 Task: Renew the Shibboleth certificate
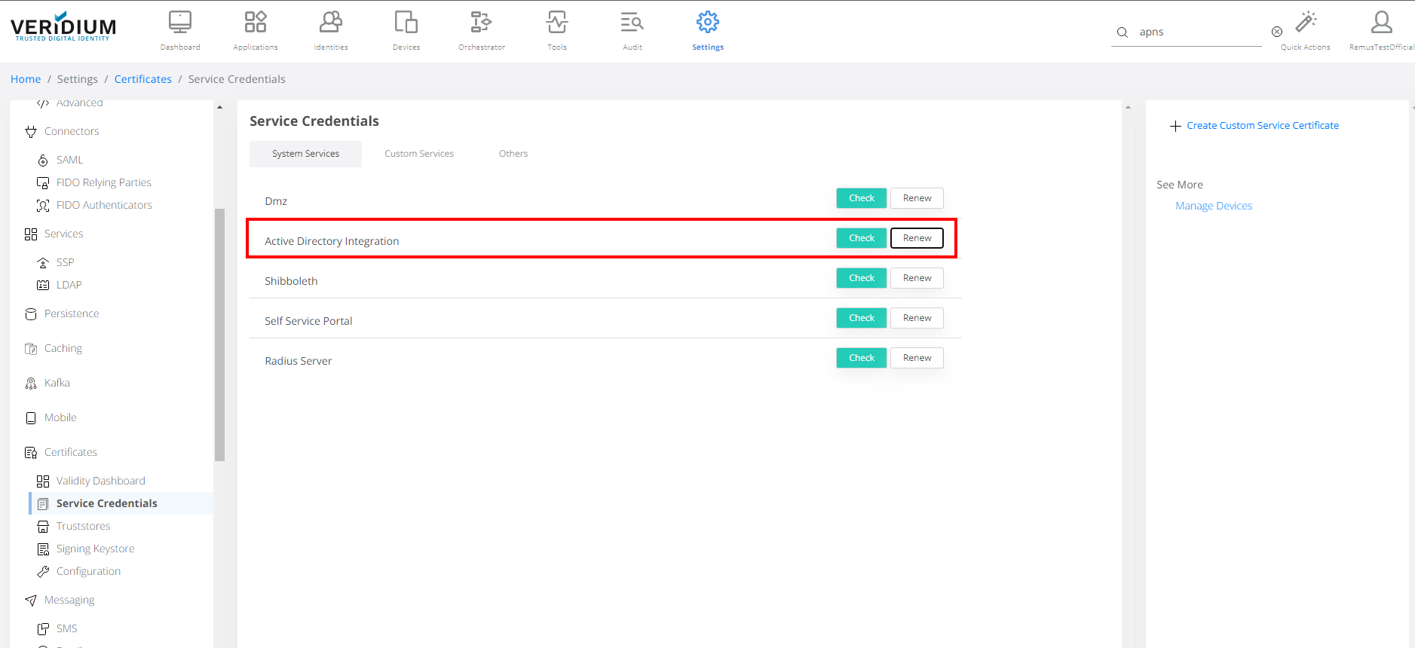pos(917,278)
